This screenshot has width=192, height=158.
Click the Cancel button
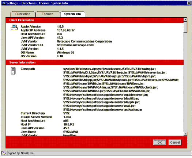(x=175, y=142)
